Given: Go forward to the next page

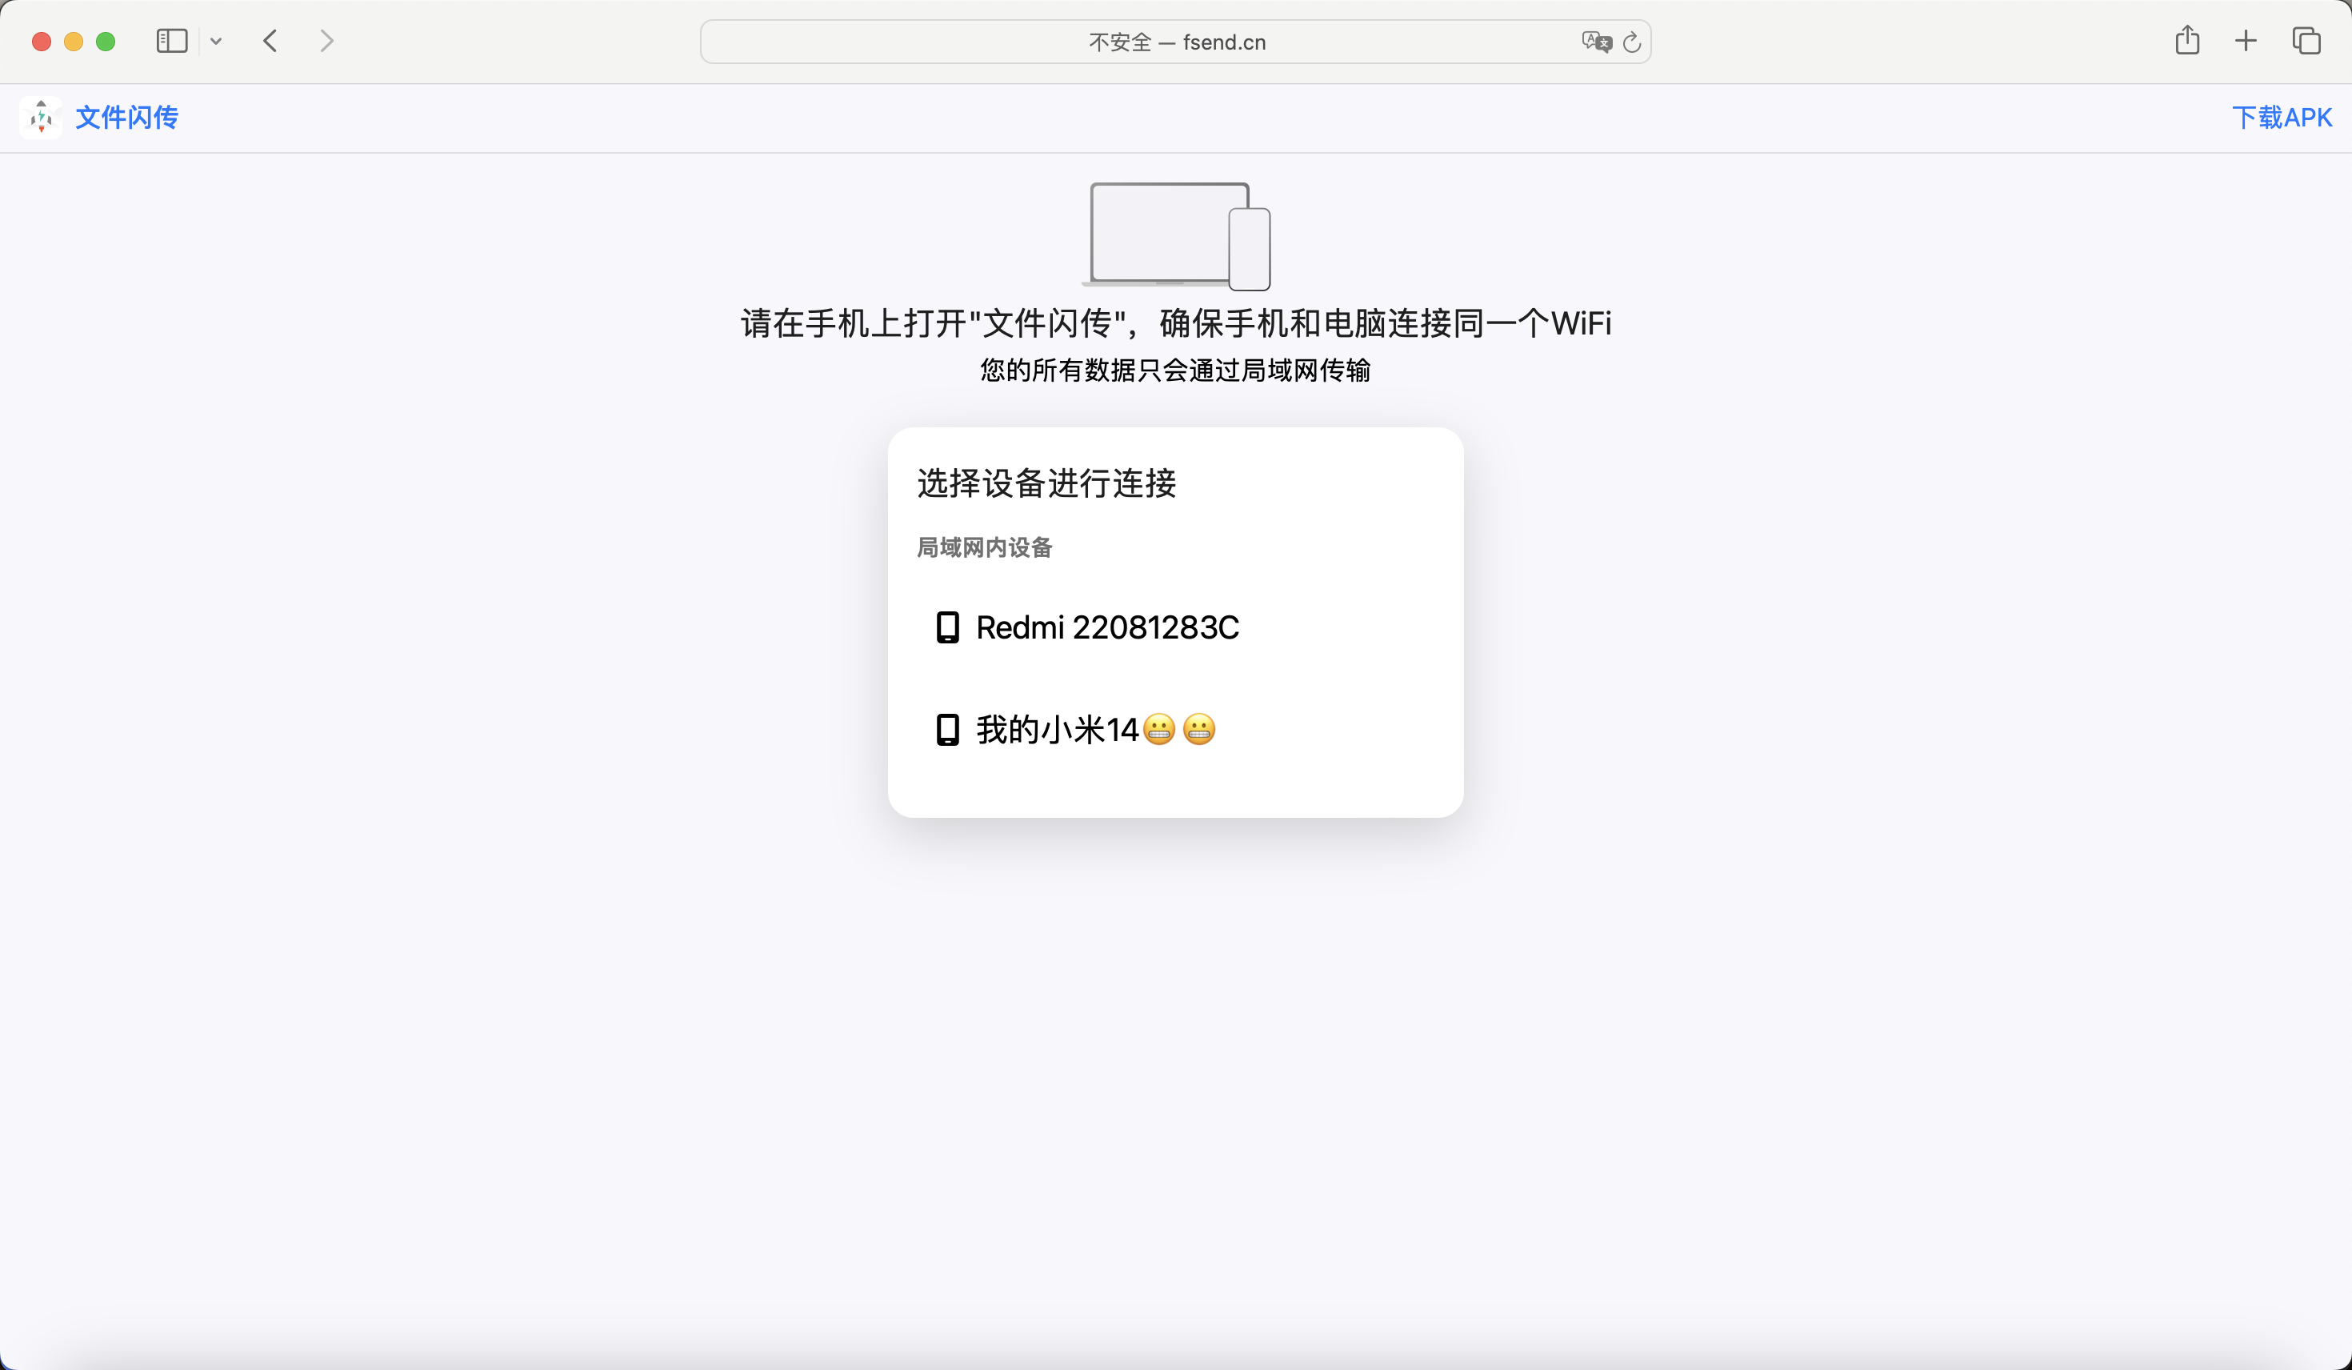Looking at the screenshot, I should click(x=326, y=41).
